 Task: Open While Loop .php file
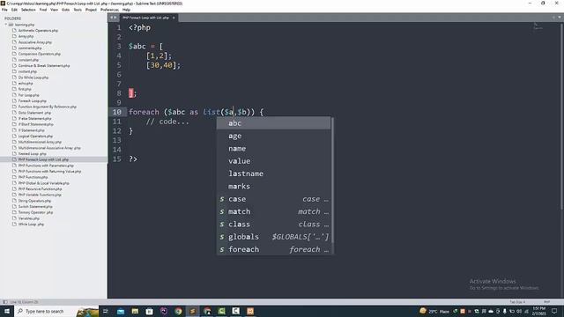click(31, 225)
